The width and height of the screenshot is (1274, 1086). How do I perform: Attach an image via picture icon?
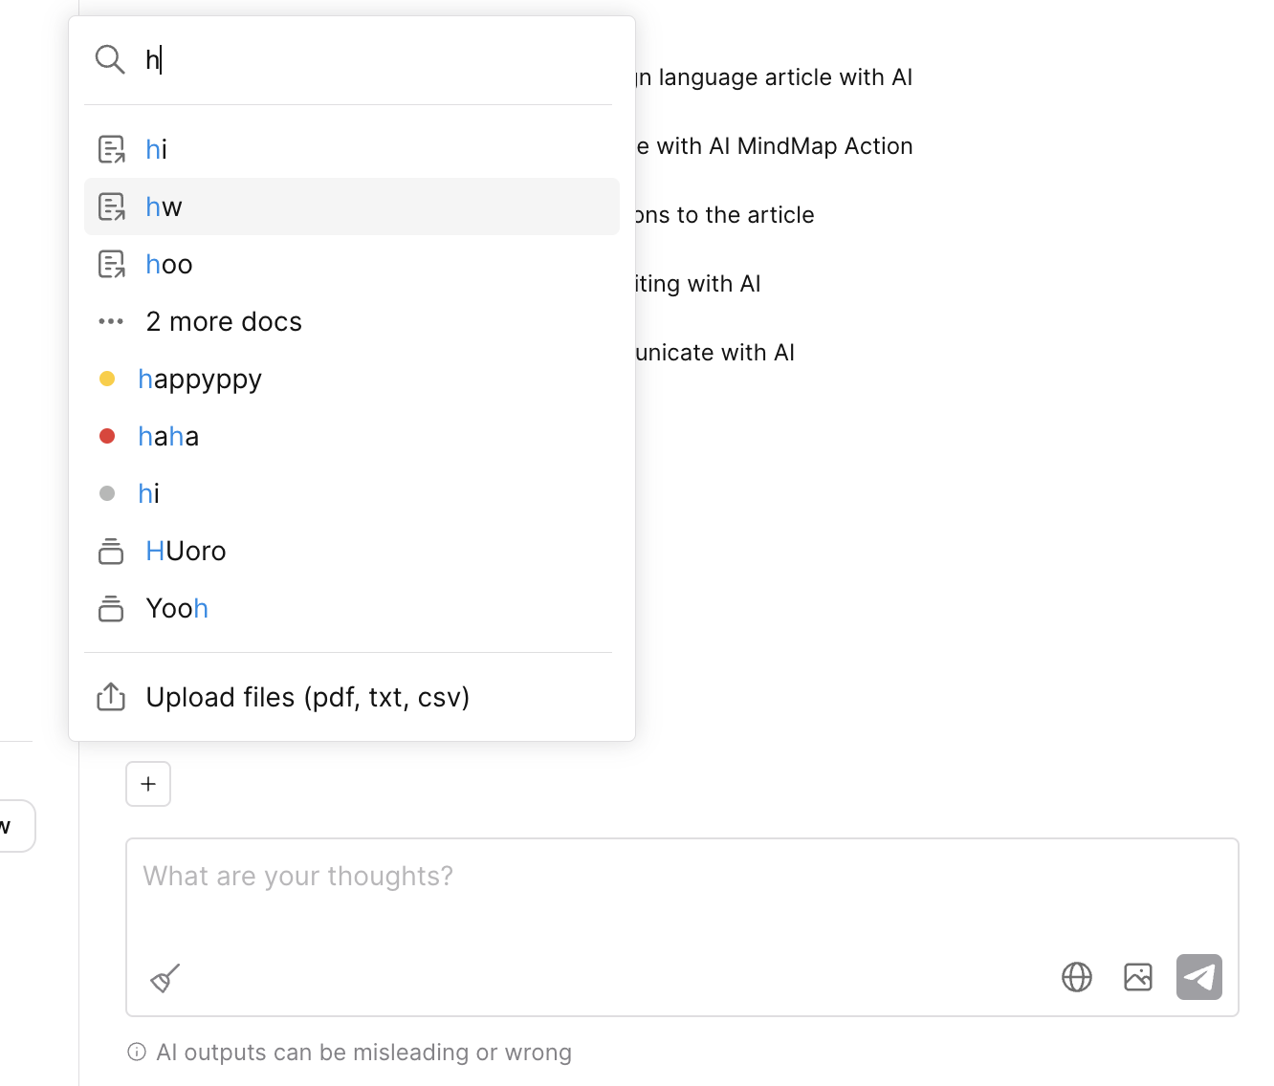(1138, 977)
